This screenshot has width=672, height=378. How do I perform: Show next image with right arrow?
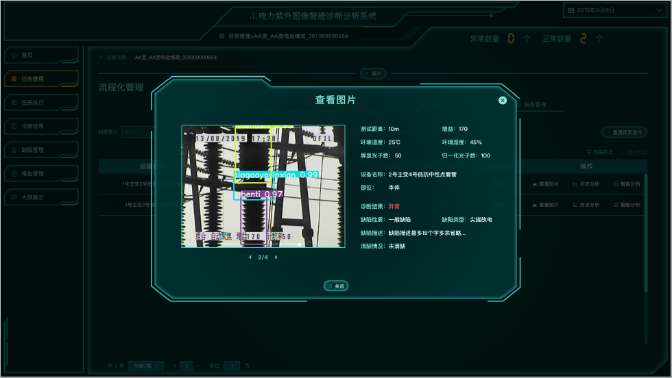(x=276, y=257)
